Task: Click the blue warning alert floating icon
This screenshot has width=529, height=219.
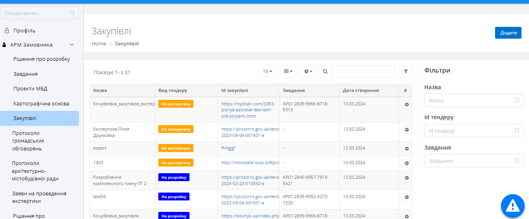Action: [x=512, y=205]
